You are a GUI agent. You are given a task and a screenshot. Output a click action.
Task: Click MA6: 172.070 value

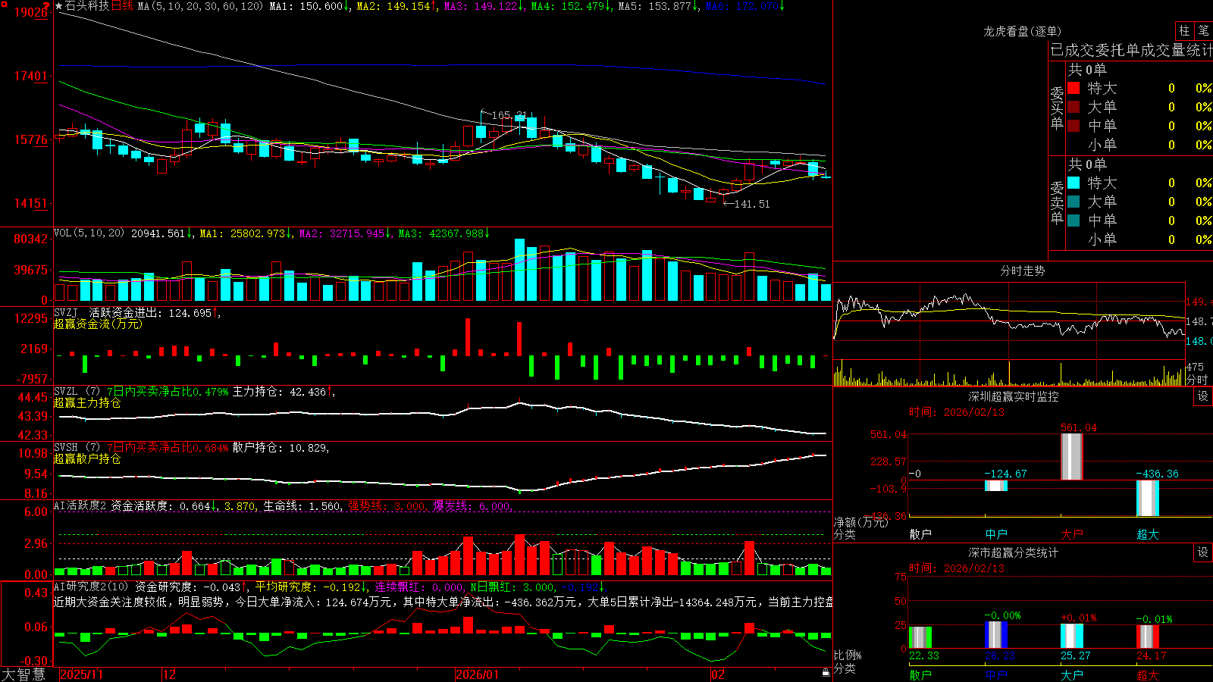tap(744, 6)
